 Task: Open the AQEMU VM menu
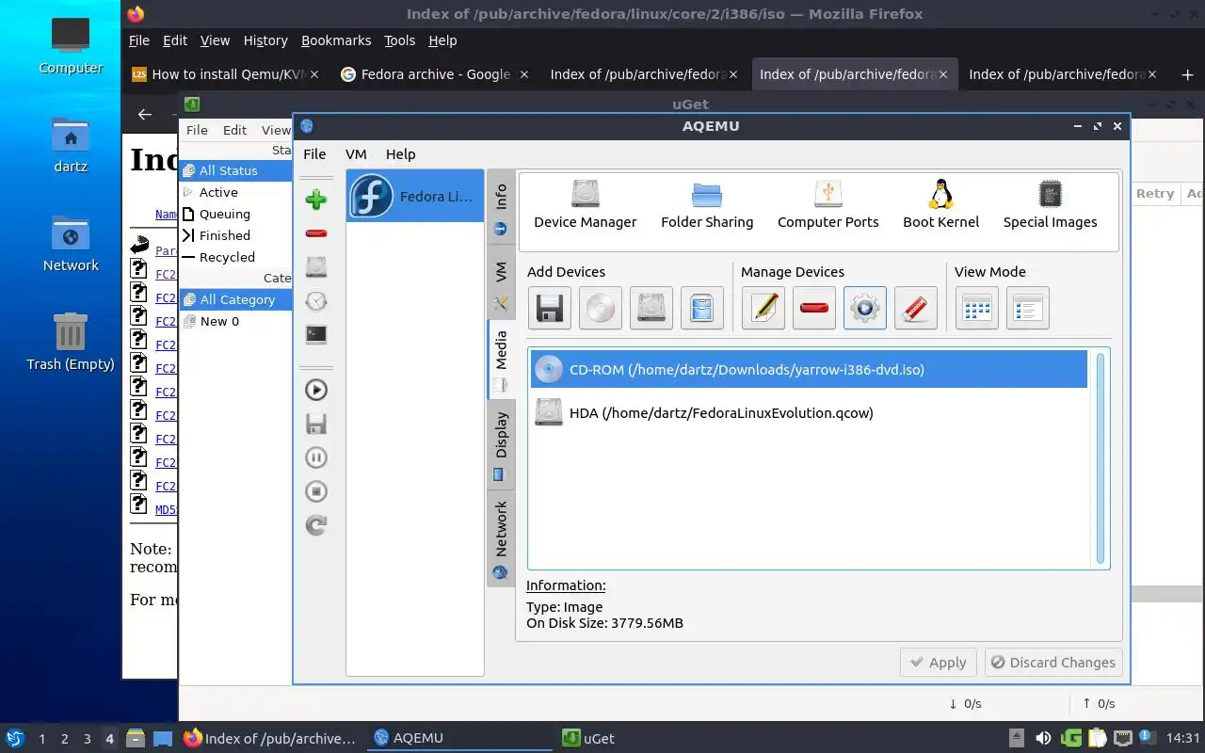pyautogui.click(x=356, y=154)
